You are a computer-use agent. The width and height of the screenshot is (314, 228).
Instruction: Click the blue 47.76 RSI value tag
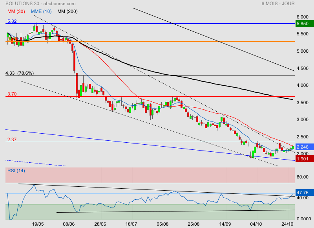click(x=305, y=193)
